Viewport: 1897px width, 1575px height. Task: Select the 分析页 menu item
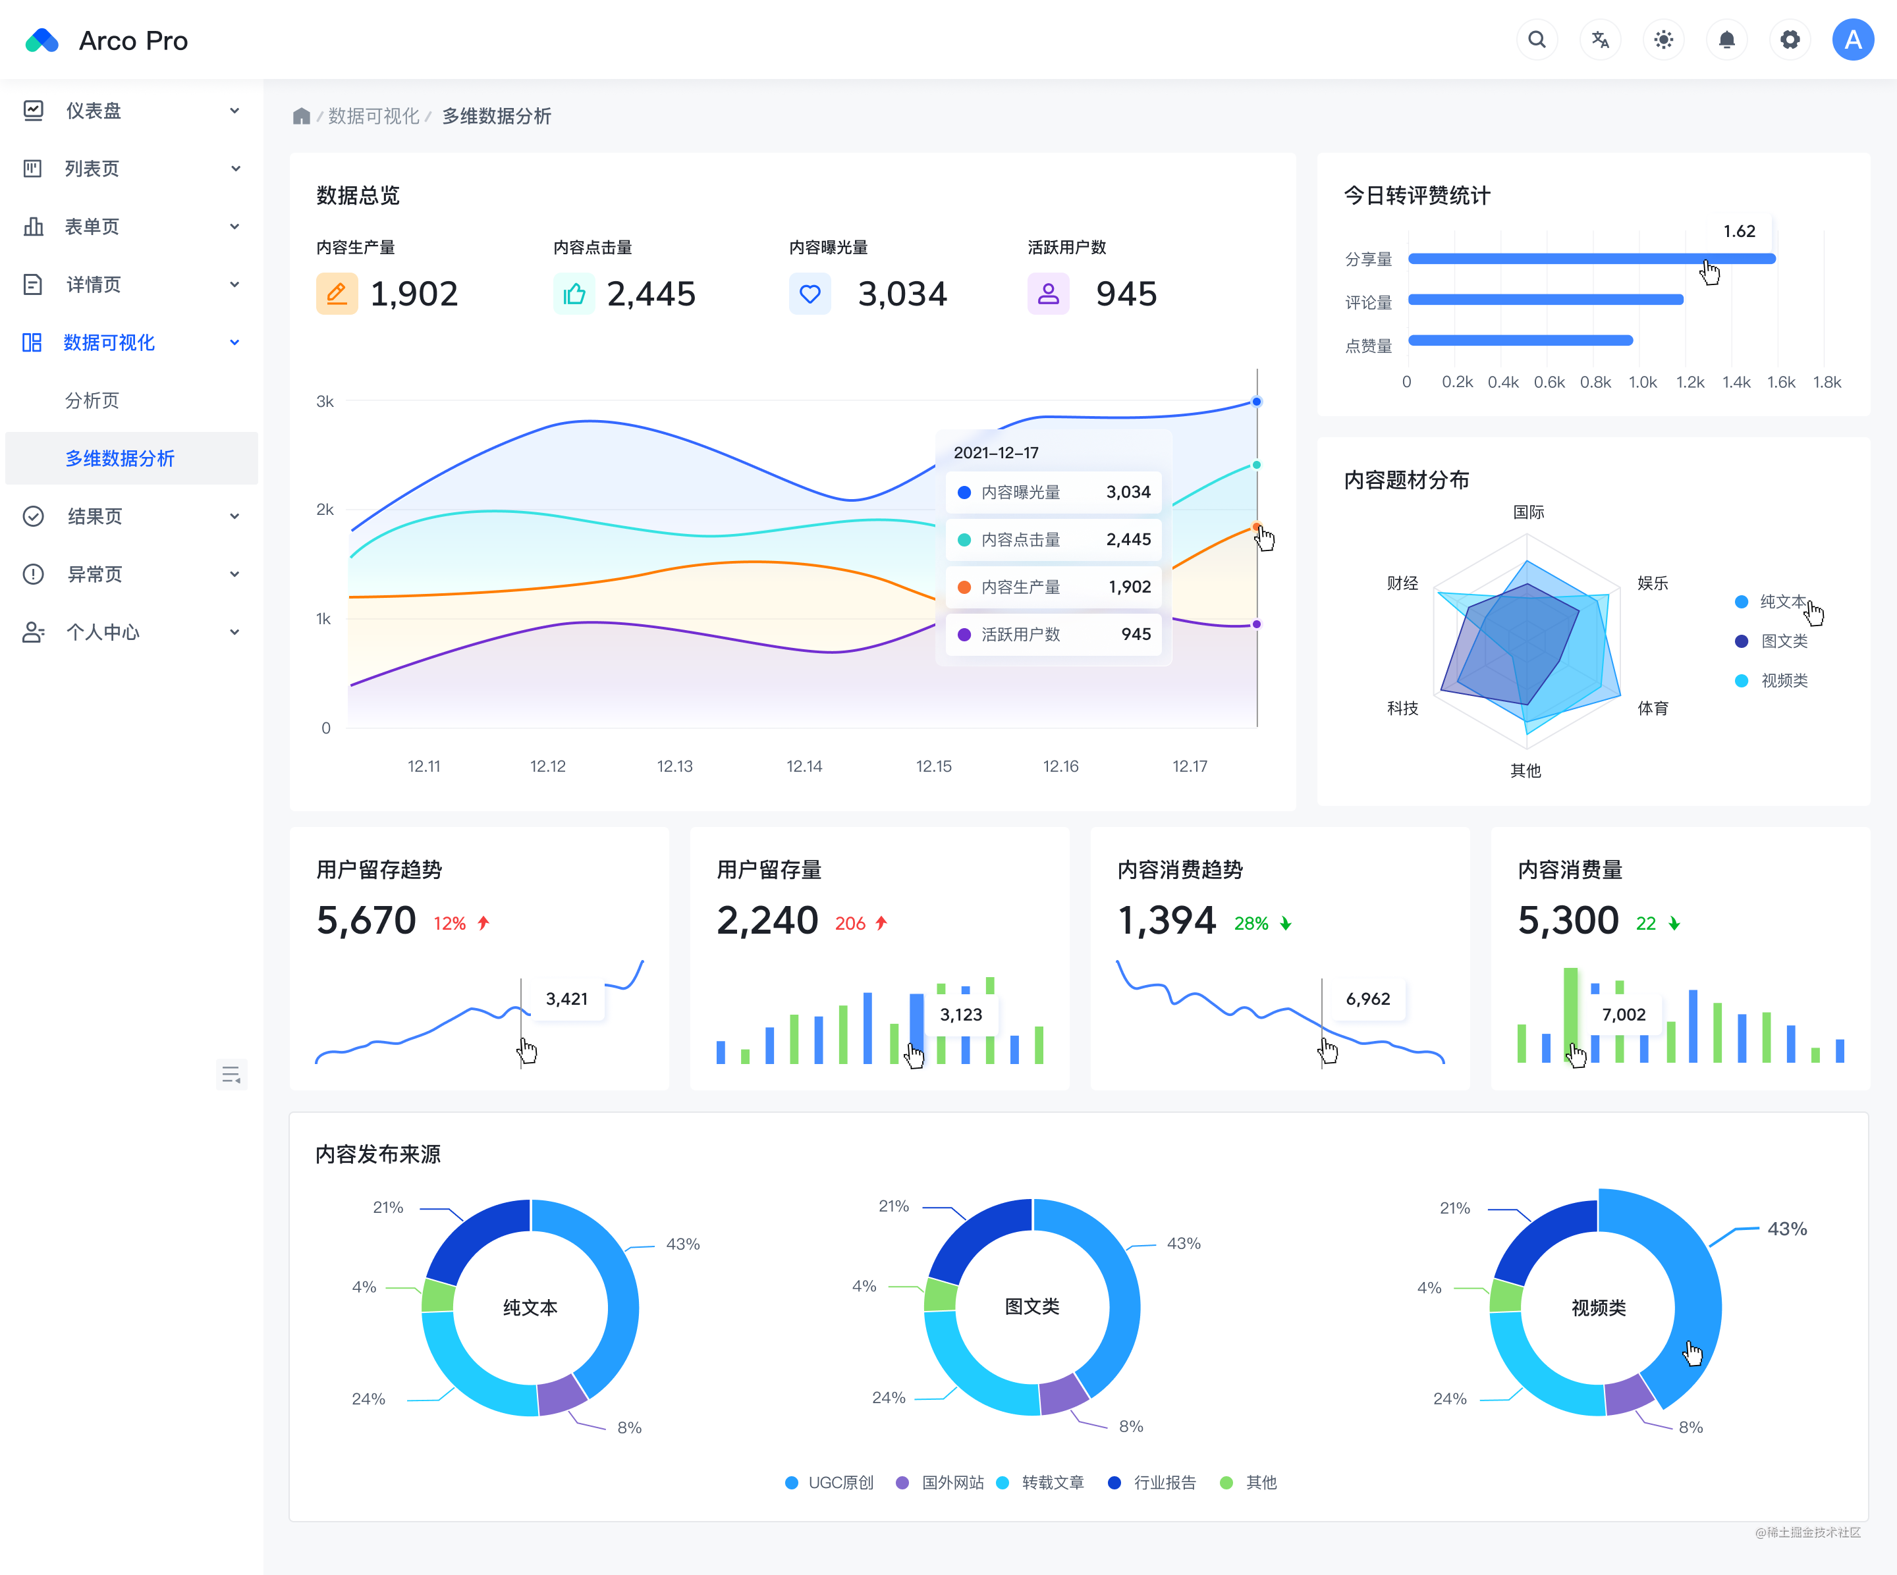(x=93, y=400)
